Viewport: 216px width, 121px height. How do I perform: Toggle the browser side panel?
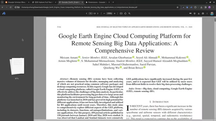[205, 7]
